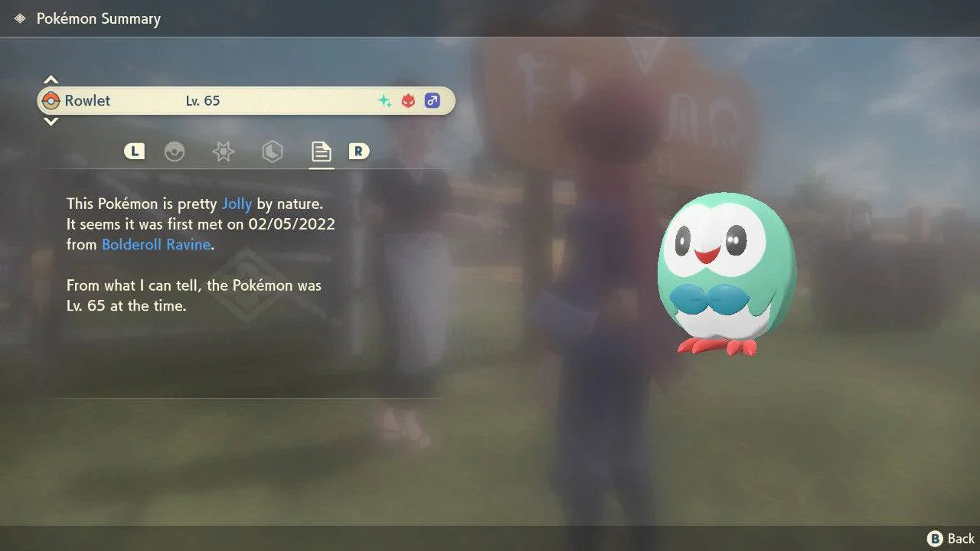Image resolution: width=980 pixels, height=551 pixels.
Task: Click the up arrow above Rowlet
Action: (51, 80)
